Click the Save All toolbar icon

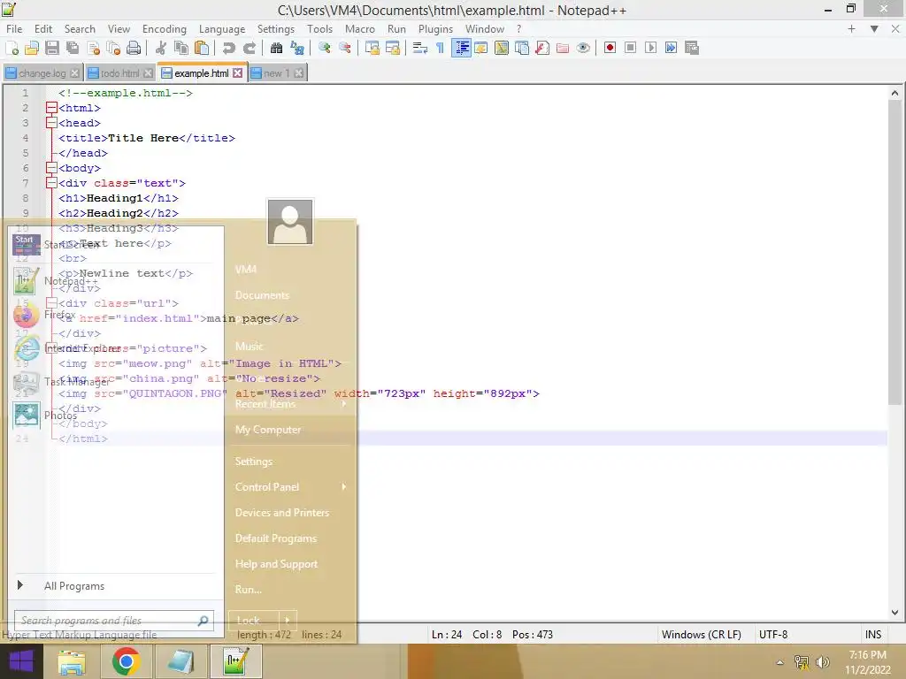click(x=73, y=48)
